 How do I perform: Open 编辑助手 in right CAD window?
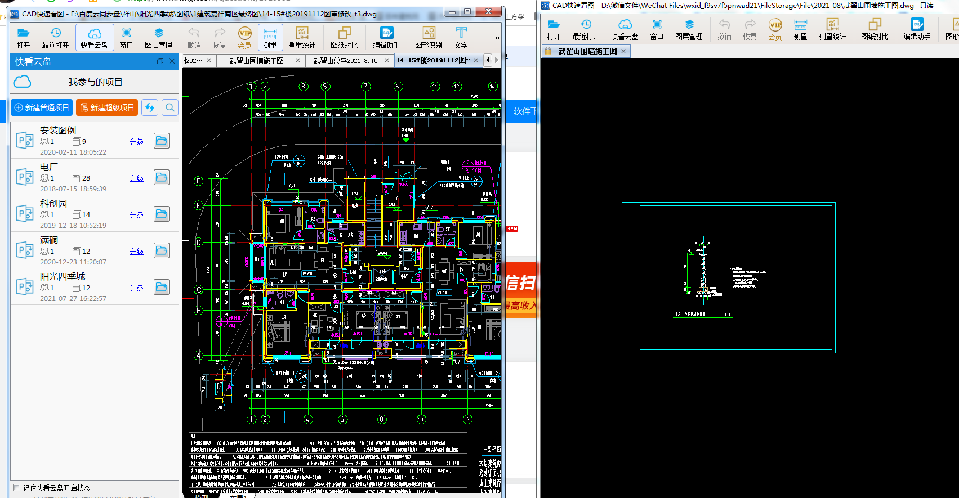pyautogui.click(x=917, y=30)
